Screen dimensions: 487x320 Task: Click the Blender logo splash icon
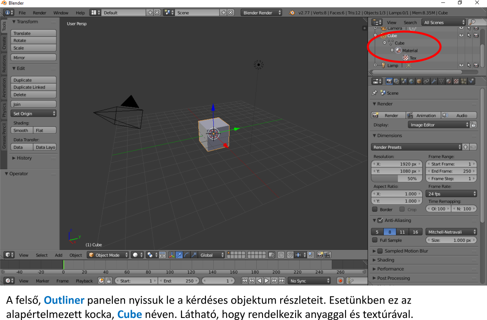[x=292, y=13]
